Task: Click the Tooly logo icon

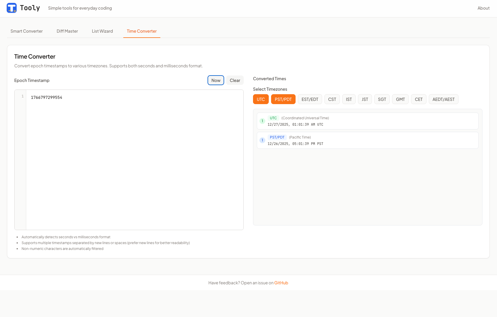Action: [x=11, y=8]
